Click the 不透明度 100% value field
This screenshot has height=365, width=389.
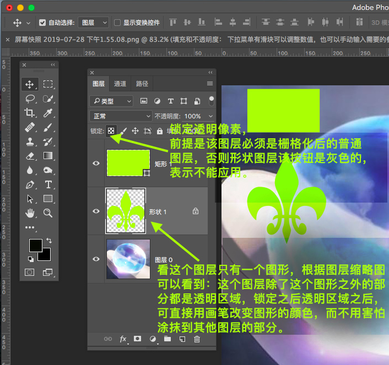[x=192, y=116]
